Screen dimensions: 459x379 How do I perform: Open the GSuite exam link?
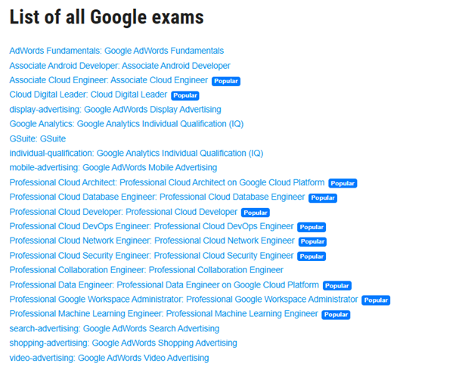click(37, 138)
